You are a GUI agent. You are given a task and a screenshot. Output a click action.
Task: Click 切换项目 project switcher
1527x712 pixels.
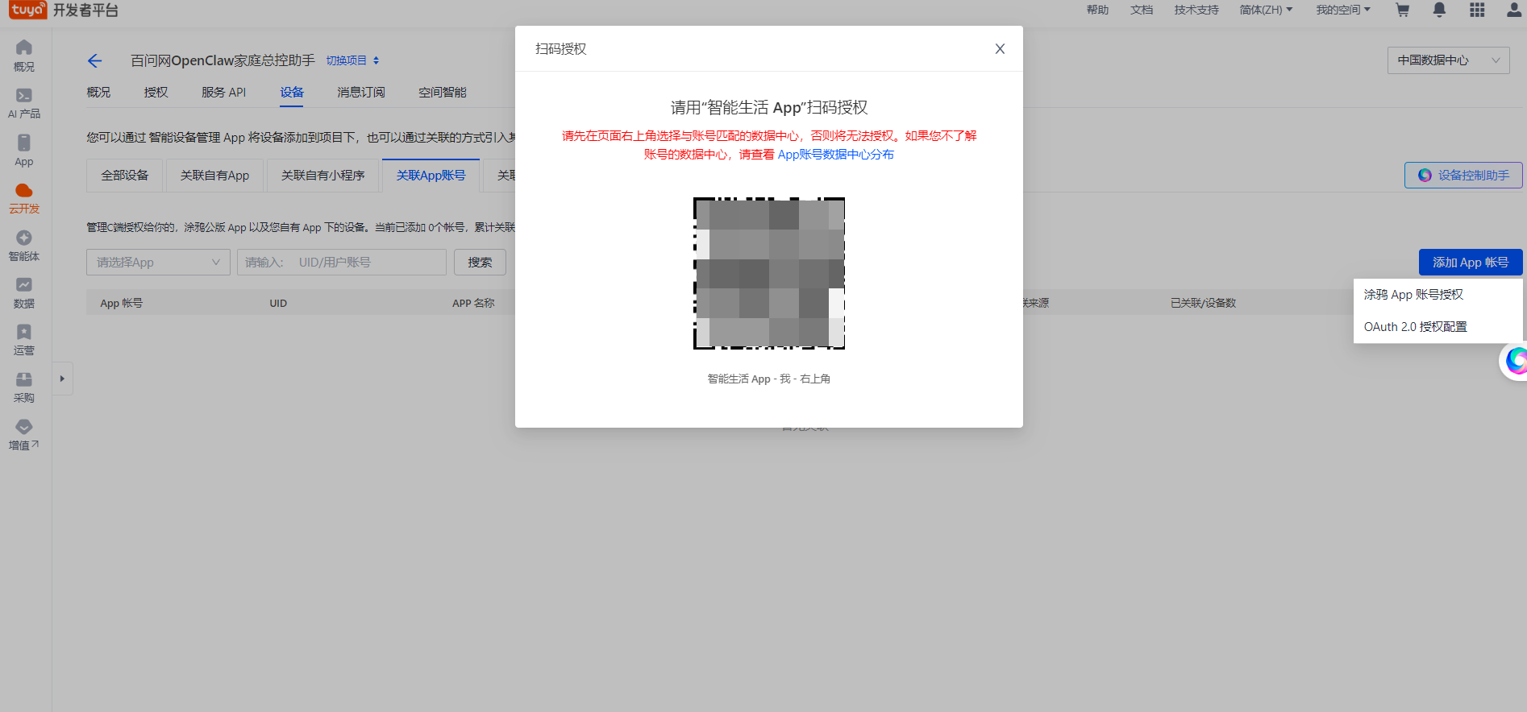pos(352,60)
